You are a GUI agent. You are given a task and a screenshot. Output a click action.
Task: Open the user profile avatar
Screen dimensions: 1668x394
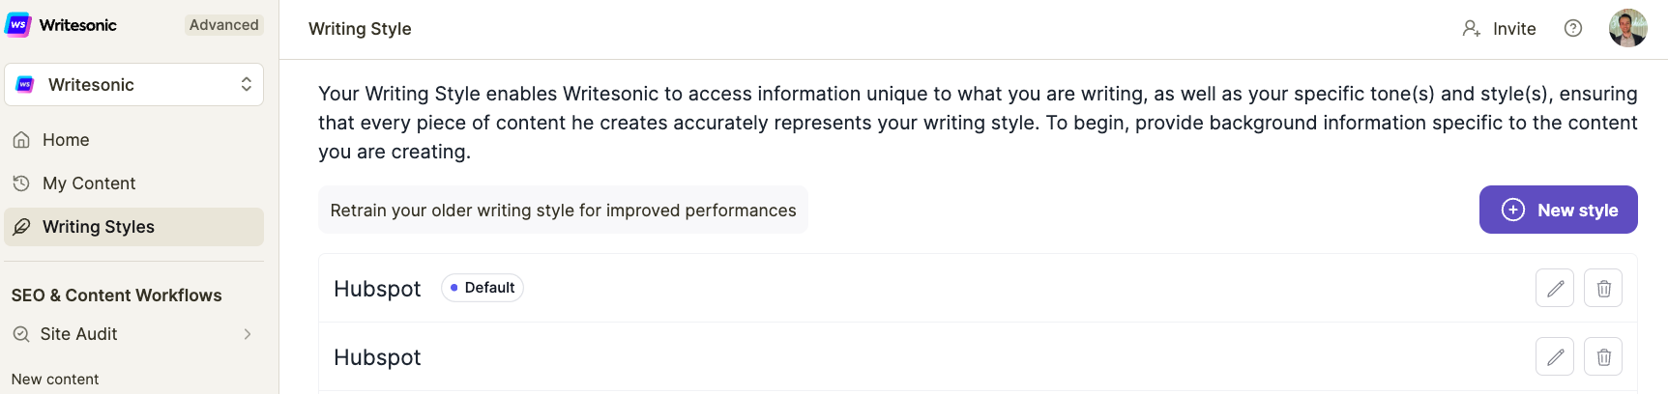click(1628, 28)
